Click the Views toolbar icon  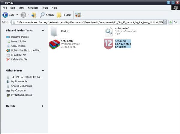78,15
